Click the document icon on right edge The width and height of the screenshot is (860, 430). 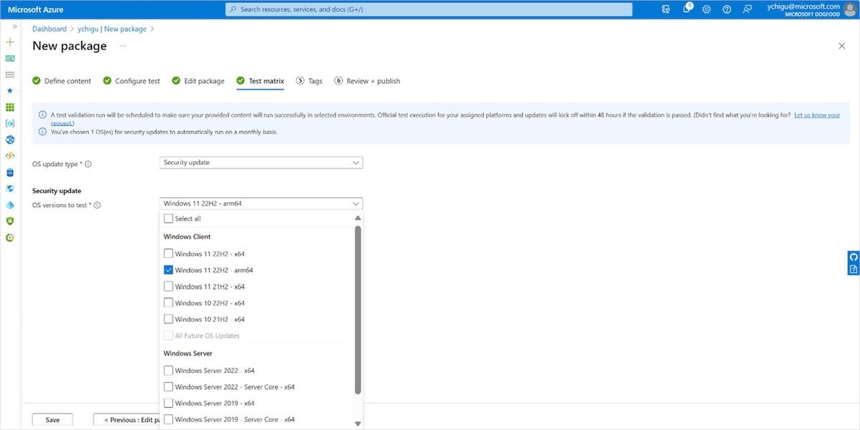(x=854, y=269)
